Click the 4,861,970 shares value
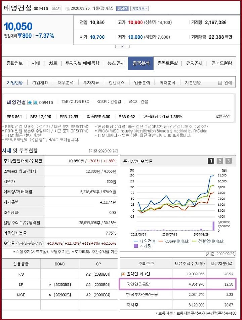This screenshot has height=320, width=242. (x=197, y=284)
